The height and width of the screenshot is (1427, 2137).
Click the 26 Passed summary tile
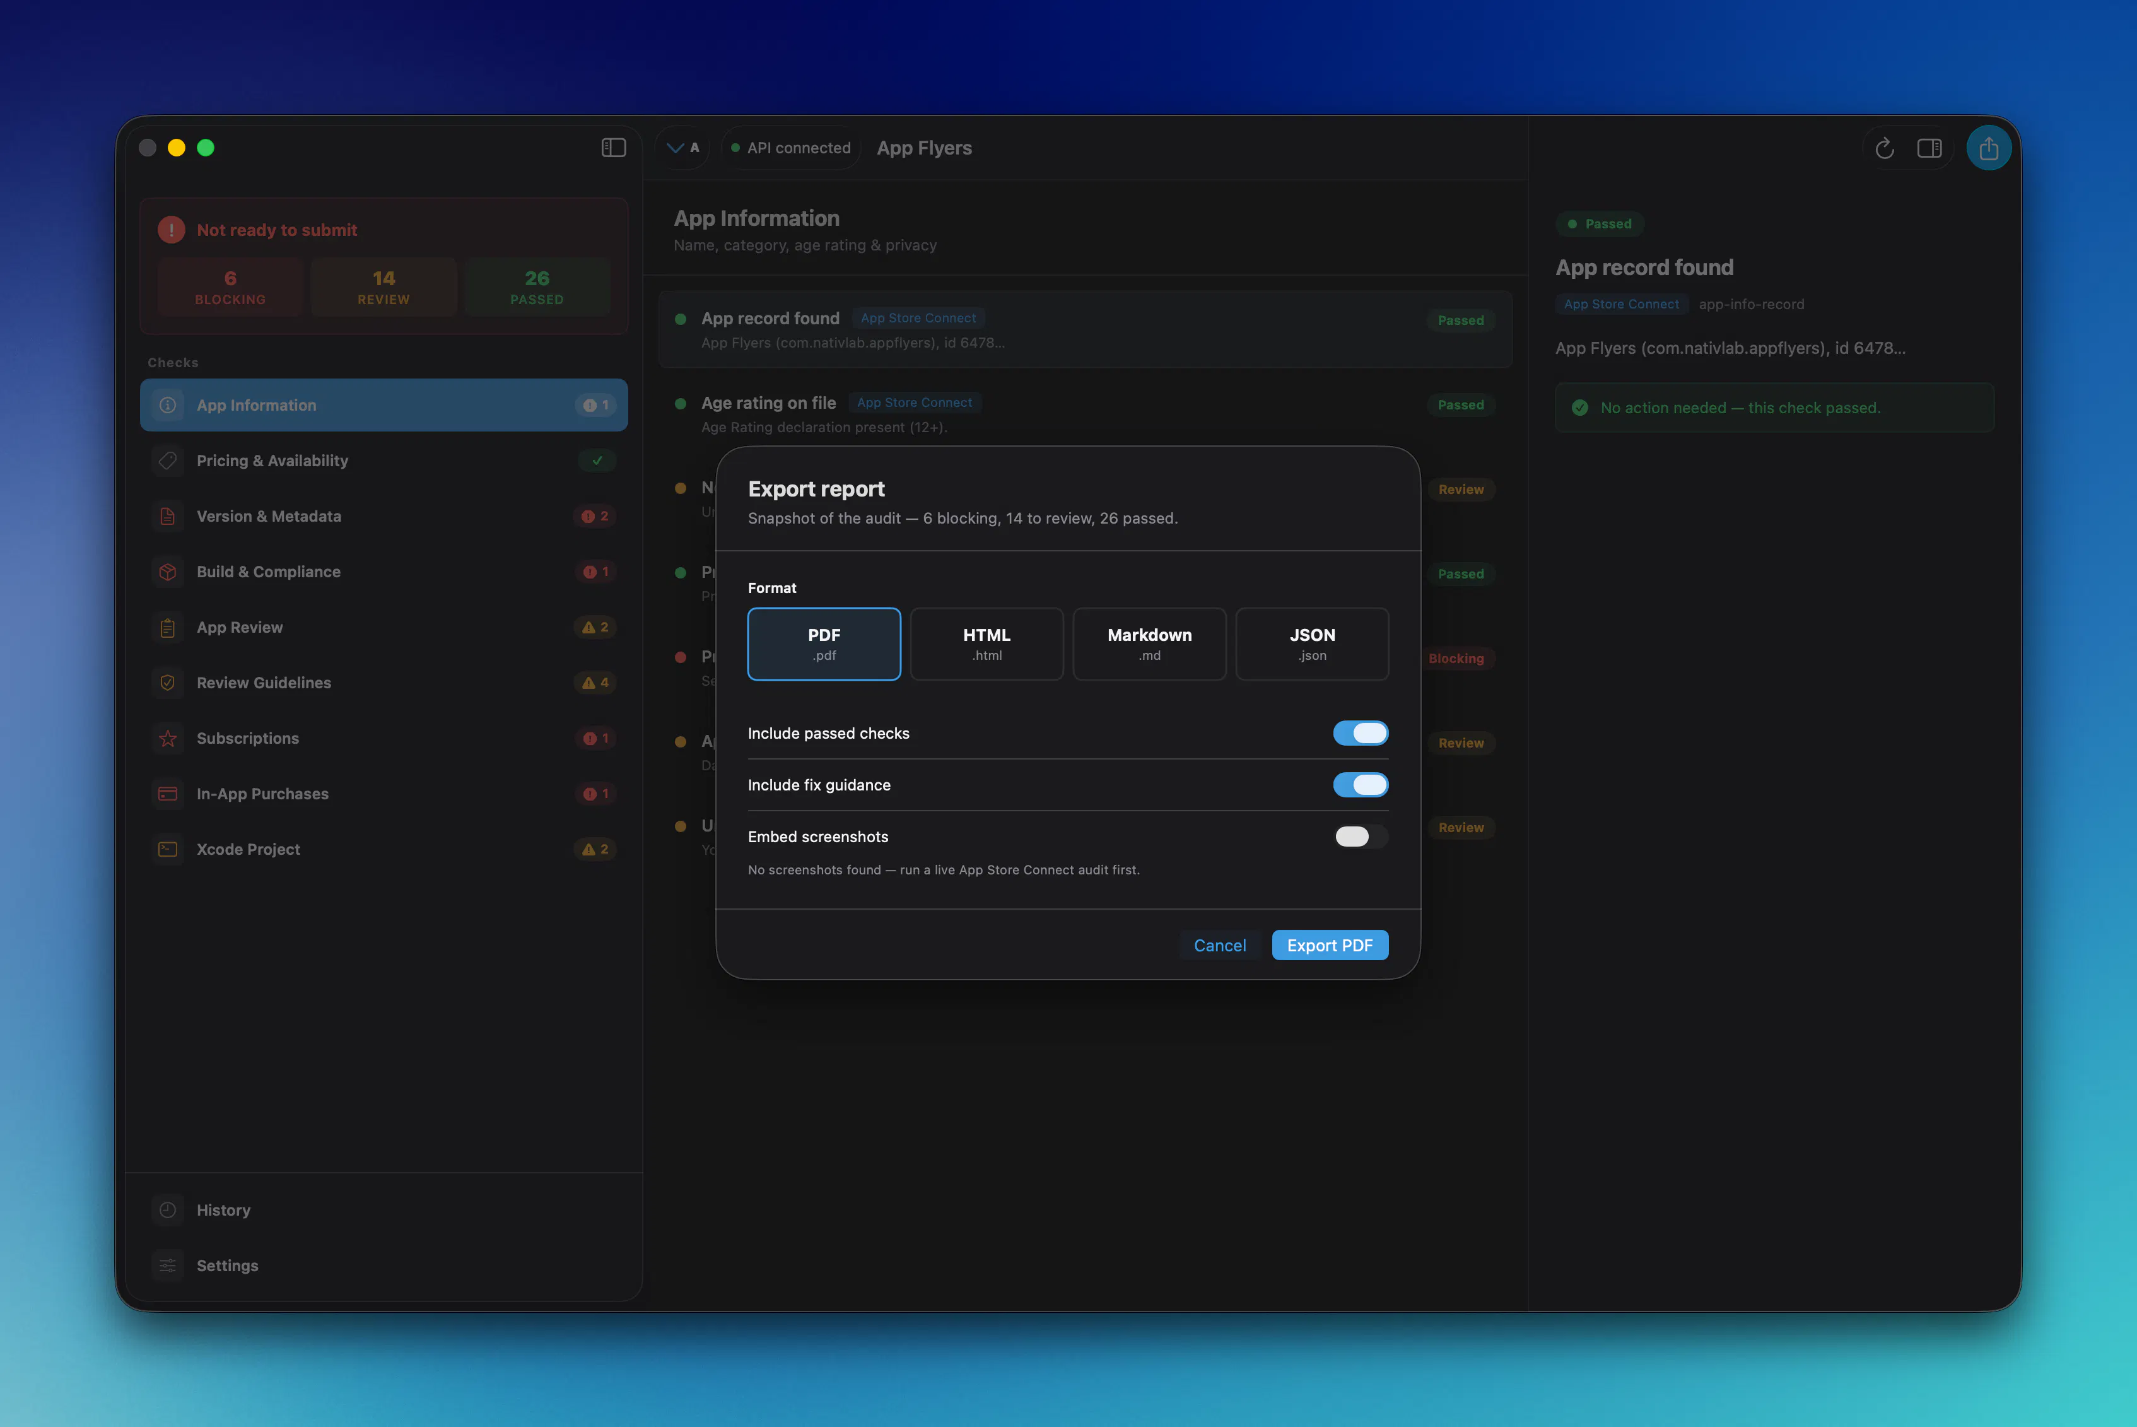coord(537,286)
